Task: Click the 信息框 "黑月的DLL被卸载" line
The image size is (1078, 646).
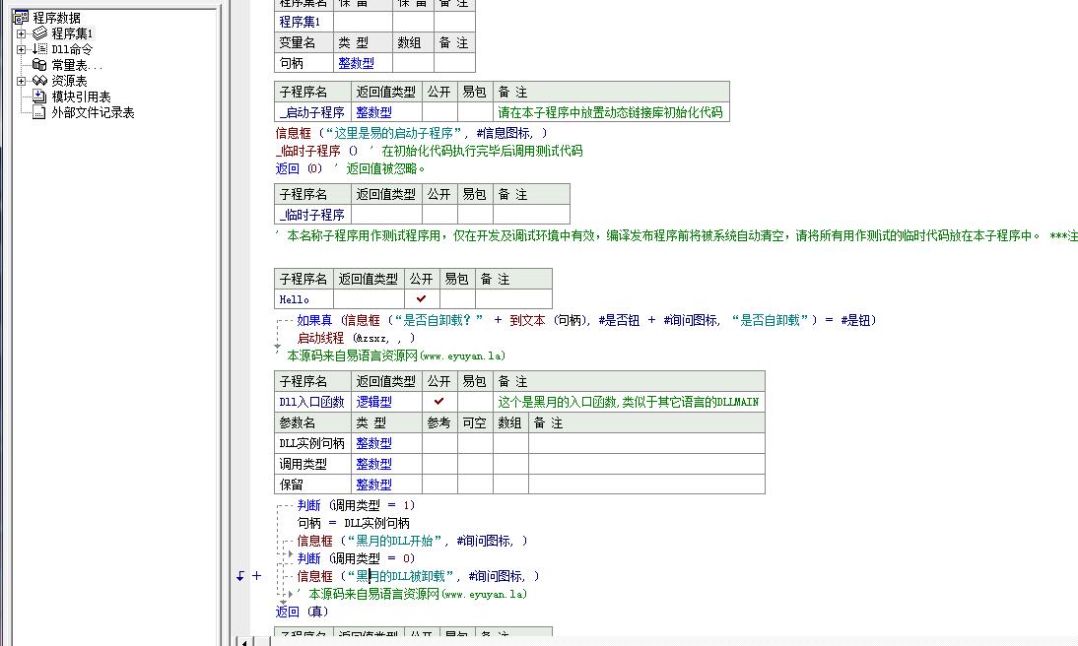Action: point(418,576)
